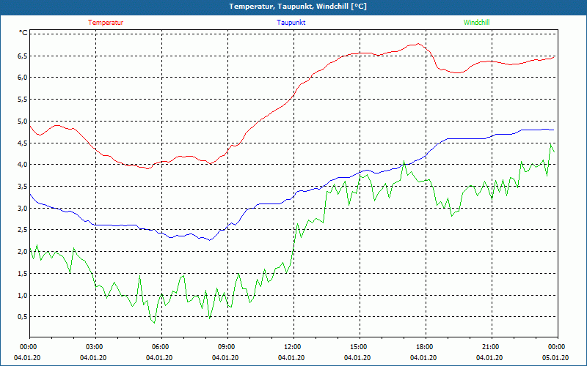Click the 04.01.20 date below 03:00
This screenshot has width=587, height=366.
(x=93, y=357)
